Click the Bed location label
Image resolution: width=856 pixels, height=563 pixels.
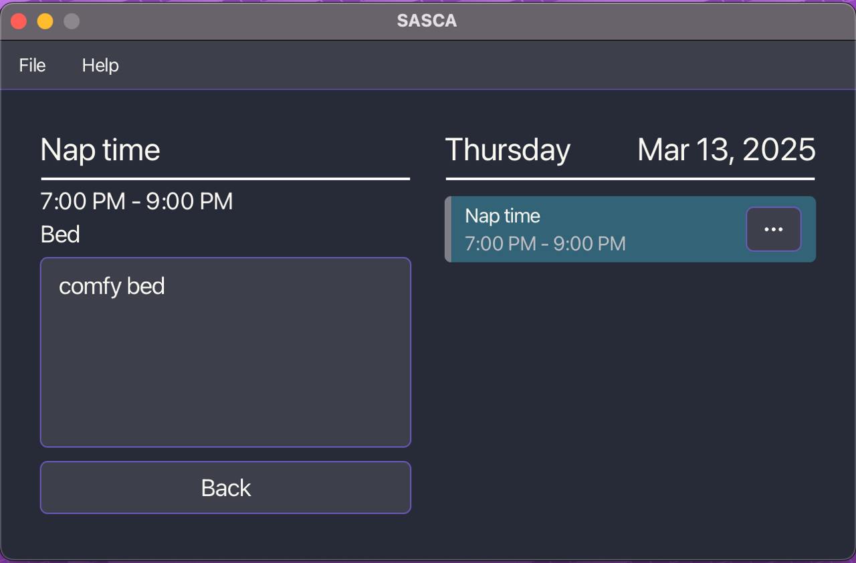click(60, 234)
